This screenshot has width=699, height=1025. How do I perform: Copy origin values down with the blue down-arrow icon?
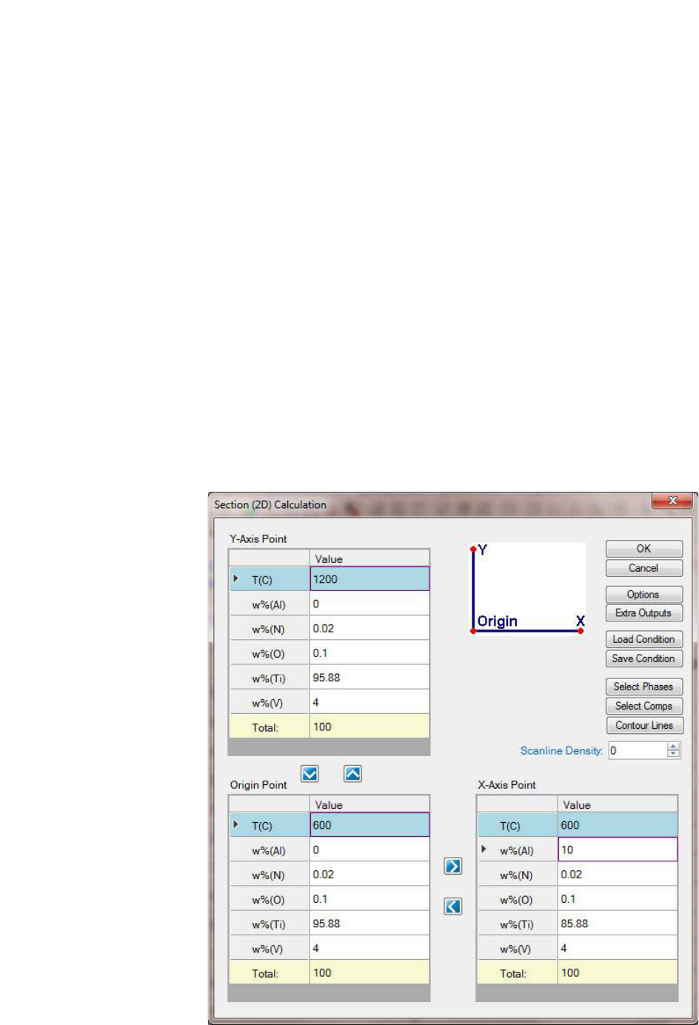[310, 774]
